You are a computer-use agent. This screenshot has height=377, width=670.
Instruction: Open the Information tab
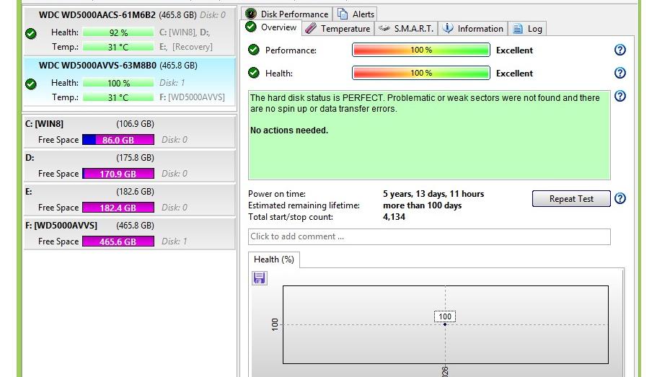click(473, 29)
